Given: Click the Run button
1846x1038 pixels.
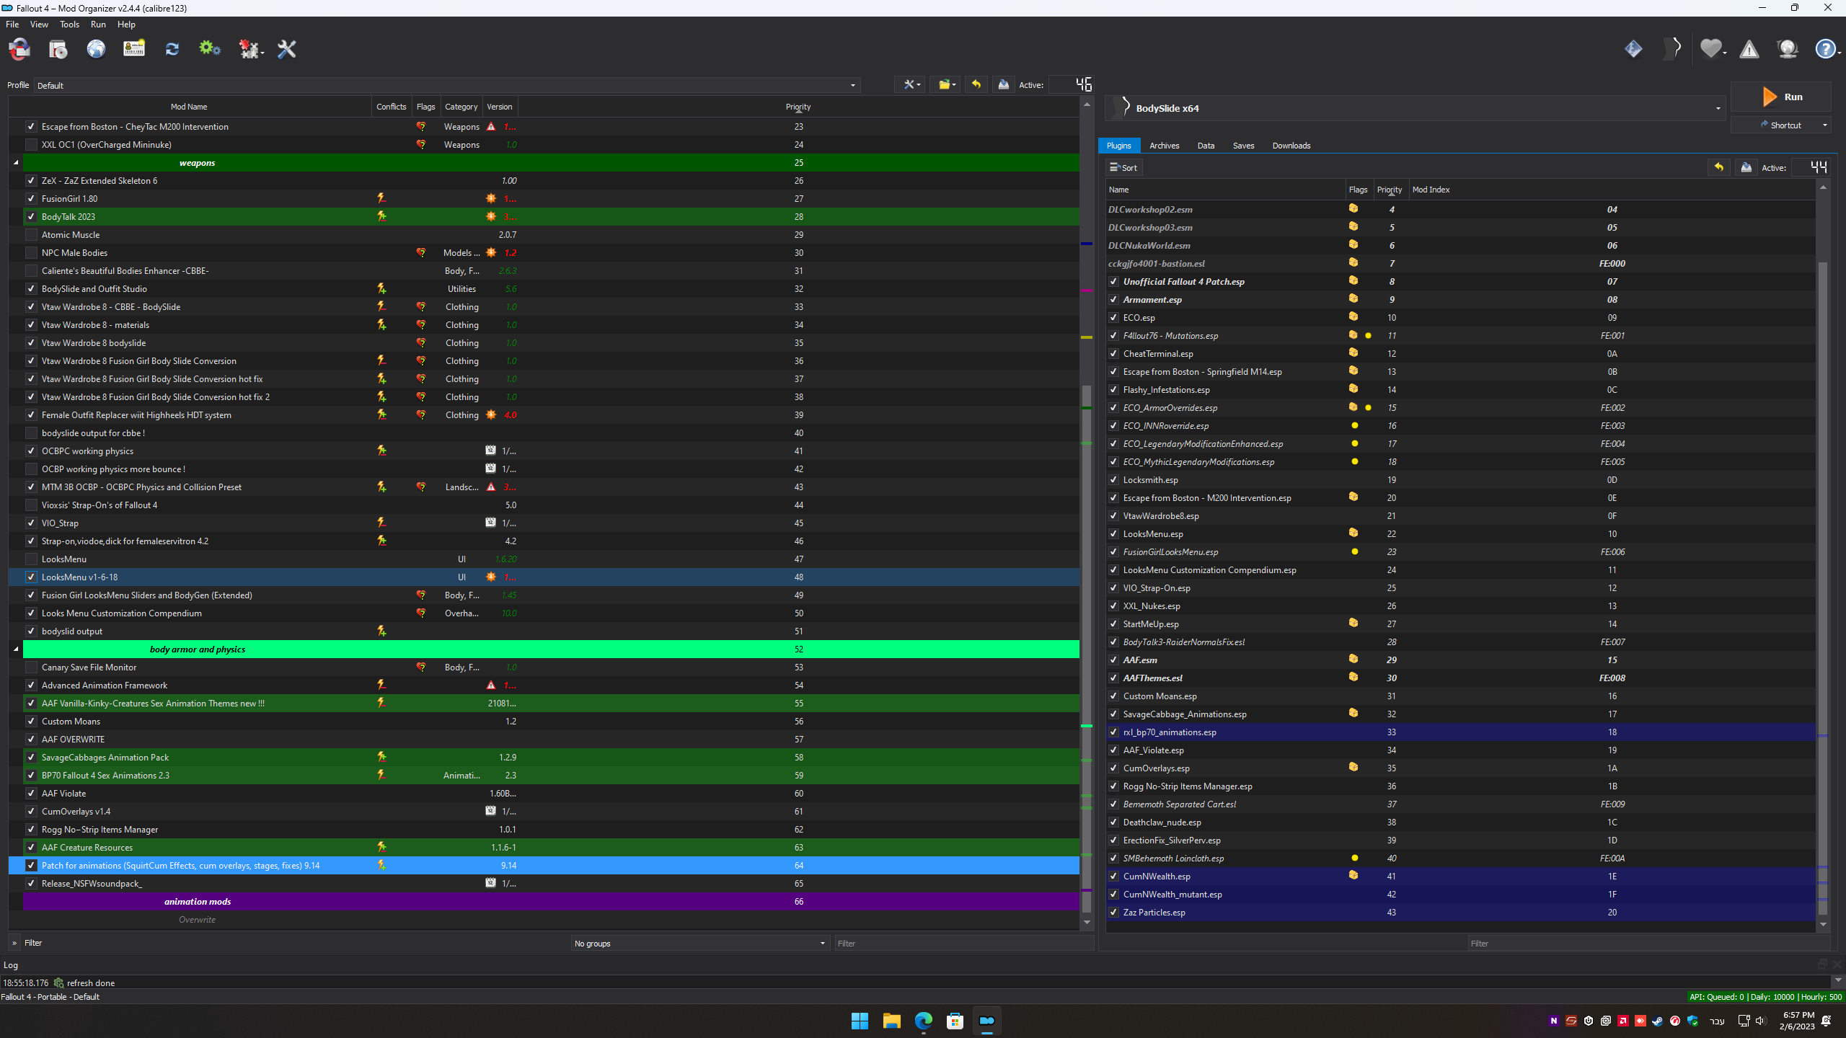Looking at the screenshot, I should [1781, 97].
